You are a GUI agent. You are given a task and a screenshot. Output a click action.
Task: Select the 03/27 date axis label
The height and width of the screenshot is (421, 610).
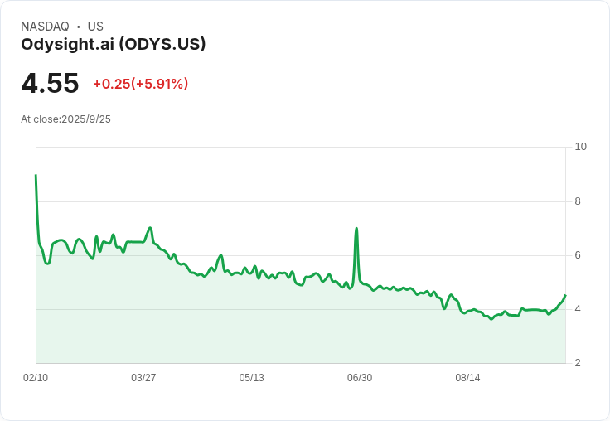(x=143, y=378)
